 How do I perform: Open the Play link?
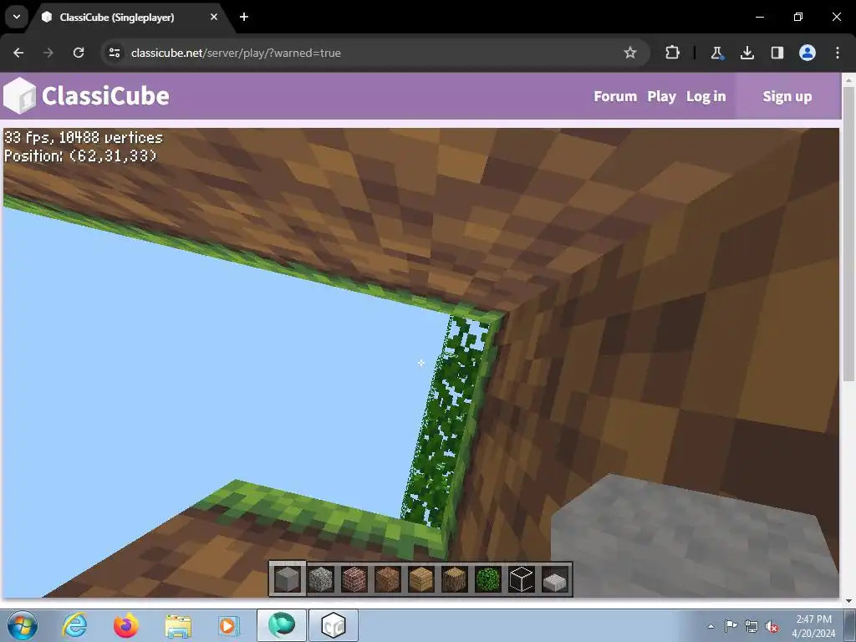click(x=661, y=97)
